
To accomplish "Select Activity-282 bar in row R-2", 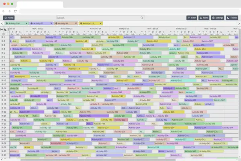I will point(159,41).
